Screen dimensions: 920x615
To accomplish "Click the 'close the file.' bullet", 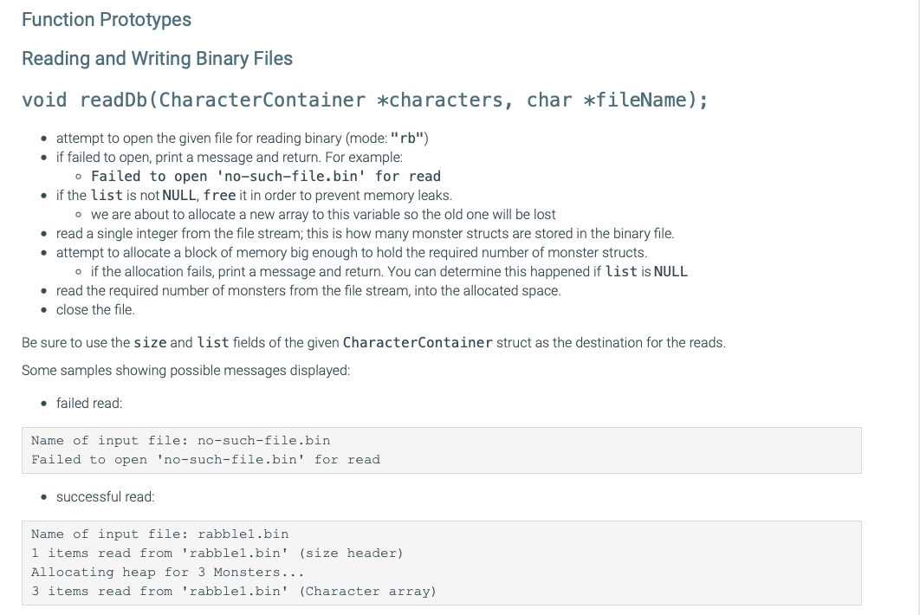I will pos(95,310).
